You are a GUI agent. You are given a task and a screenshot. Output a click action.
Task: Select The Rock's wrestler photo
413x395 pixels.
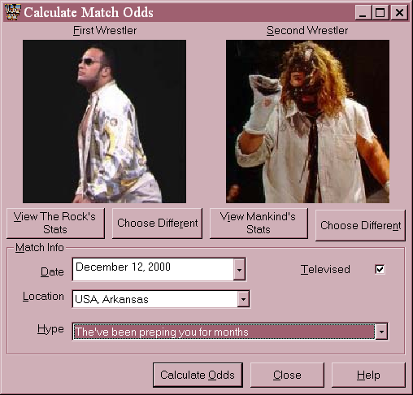coord(104,121)
